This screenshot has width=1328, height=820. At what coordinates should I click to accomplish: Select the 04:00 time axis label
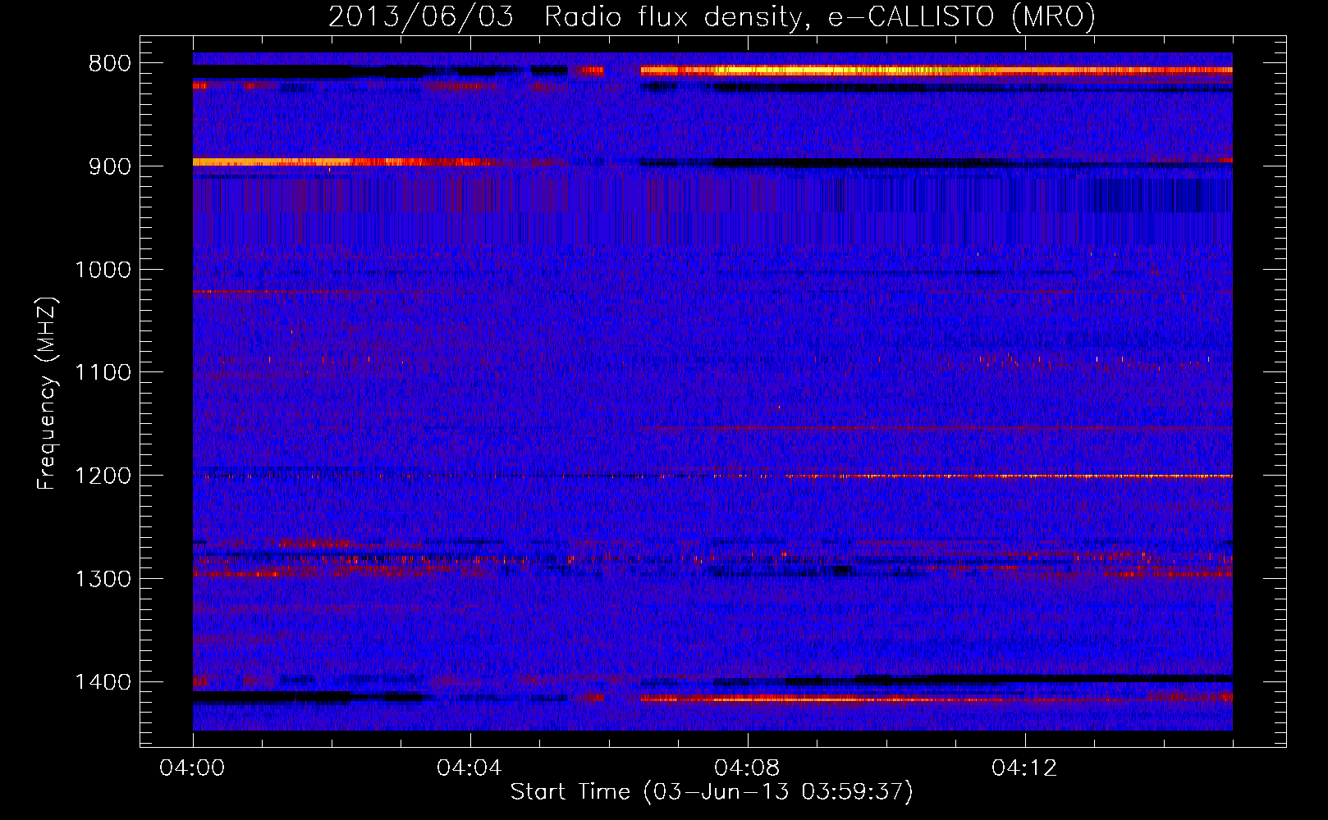tap(193, 768)
